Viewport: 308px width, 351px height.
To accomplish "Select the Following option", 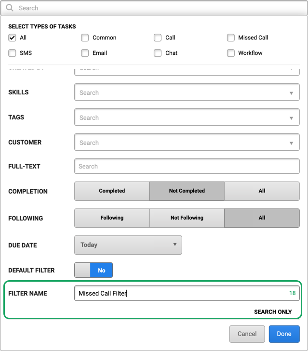I will point(112,218).
